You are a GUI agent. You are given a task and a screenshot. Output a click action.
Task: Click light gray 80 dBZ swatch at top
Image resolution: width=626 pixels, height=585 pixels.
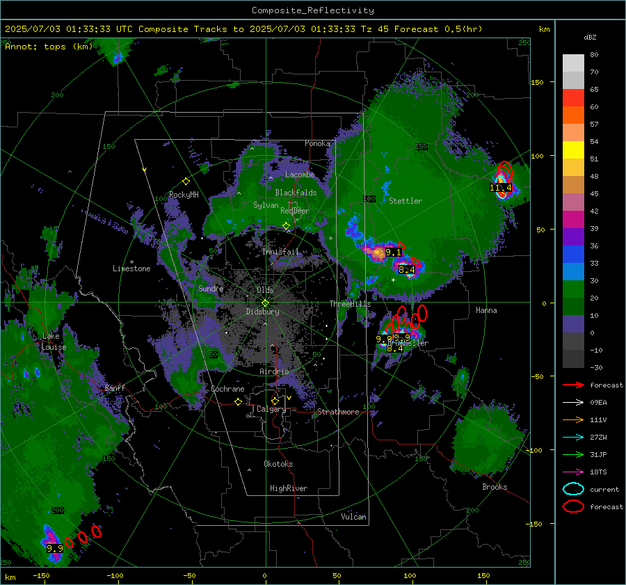click(573, 63)
